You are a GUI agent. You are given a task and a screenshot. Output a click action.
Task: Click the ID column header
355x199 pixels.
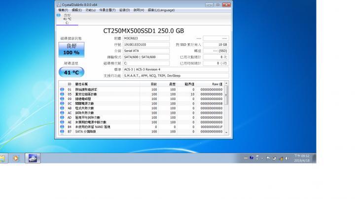70,84
